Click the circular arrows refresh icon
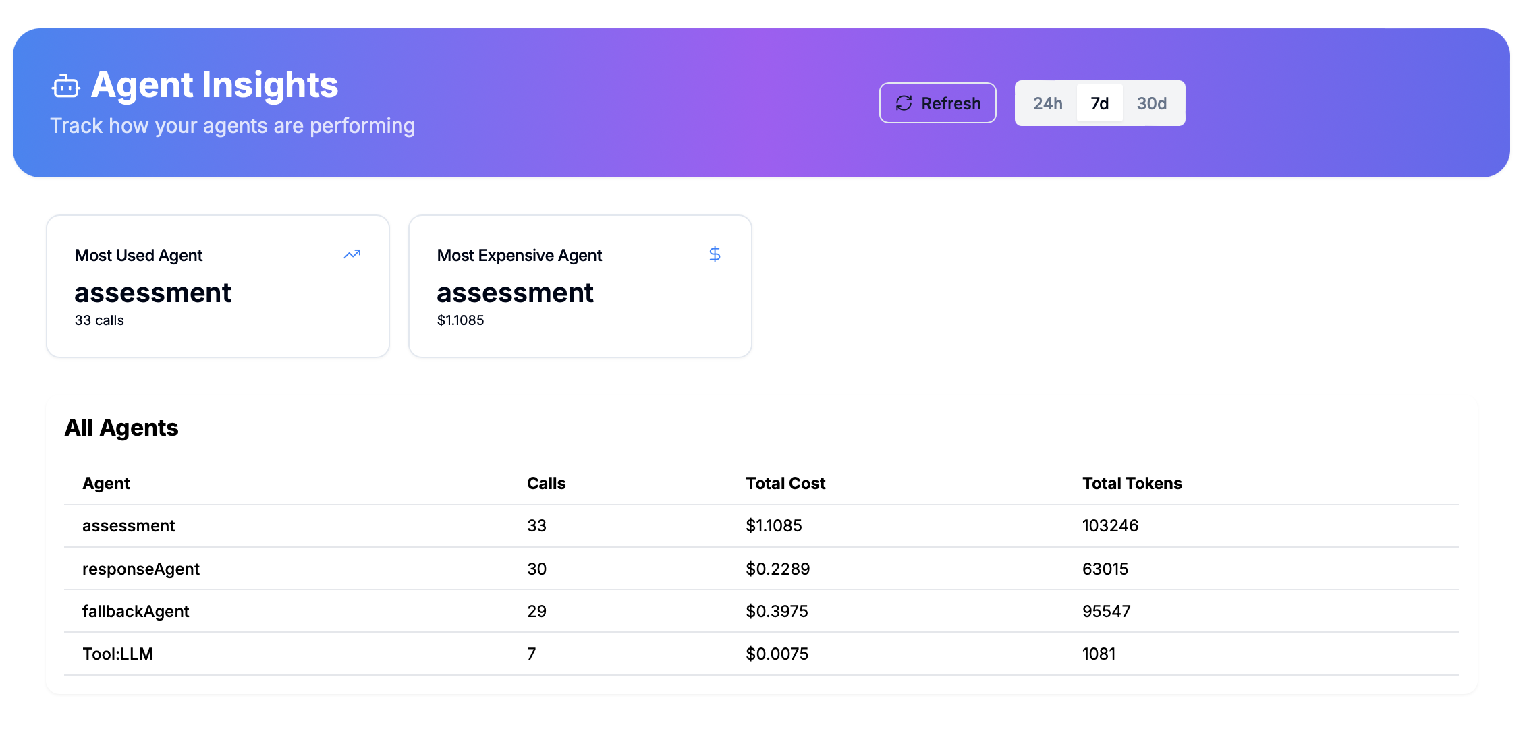Viewport: 1525px width, 750px height. pos(904,103)
